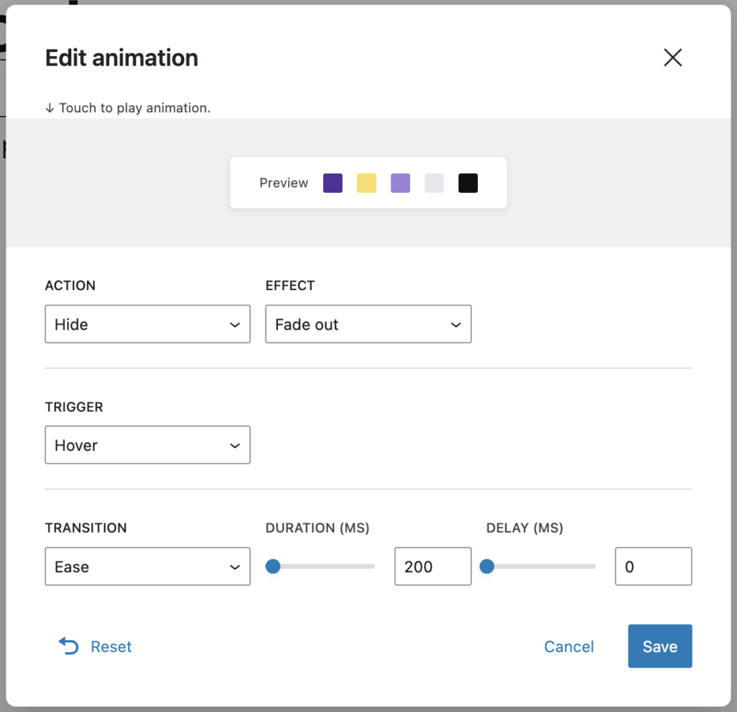Click the ACTION label

point(70,286)
